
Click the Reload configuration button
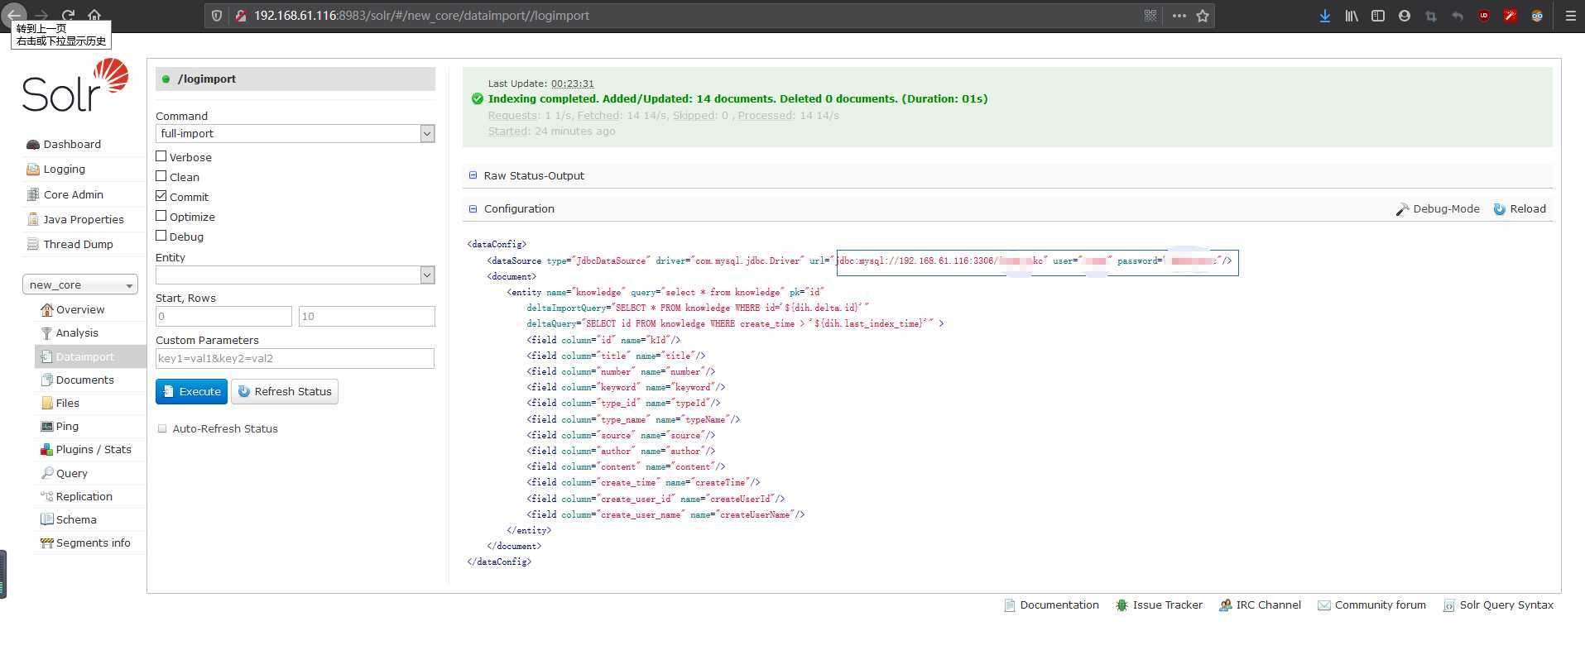1520,208
